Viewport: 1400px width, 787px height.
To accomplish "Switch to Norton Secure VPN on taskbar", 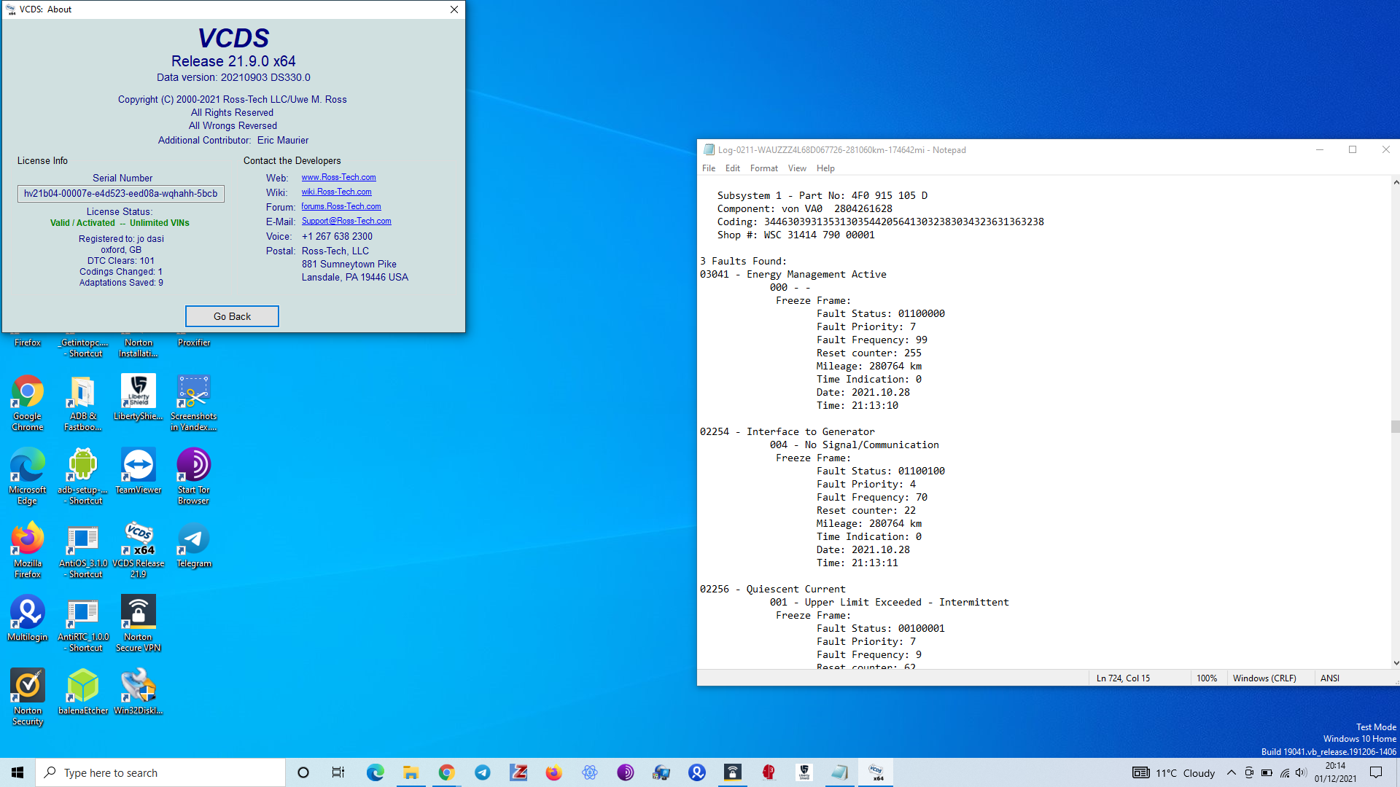I will click(x=733, y=772).
